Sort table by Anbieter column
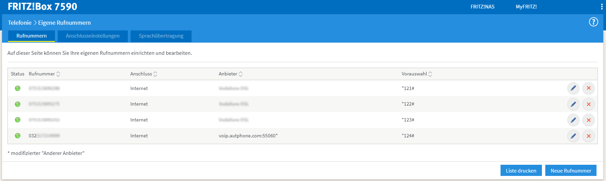Image resolution: width=606 pixels, height=181 pixels. coord(240,74)
